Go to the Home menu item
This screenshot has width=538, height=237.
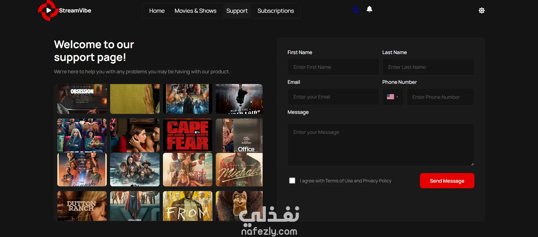(x=157, y=11)
